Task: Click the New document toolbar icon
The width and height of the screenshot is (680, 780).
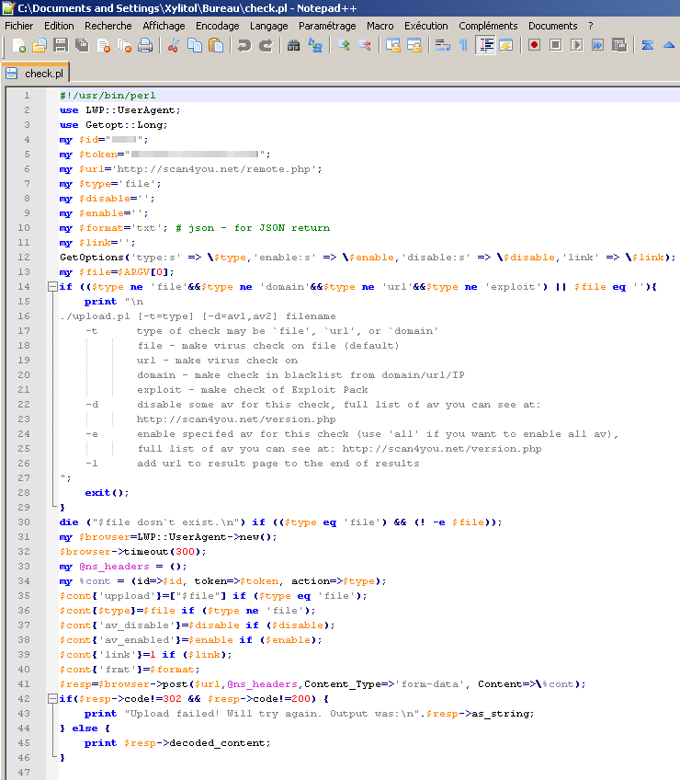Action: coord(19,46)
